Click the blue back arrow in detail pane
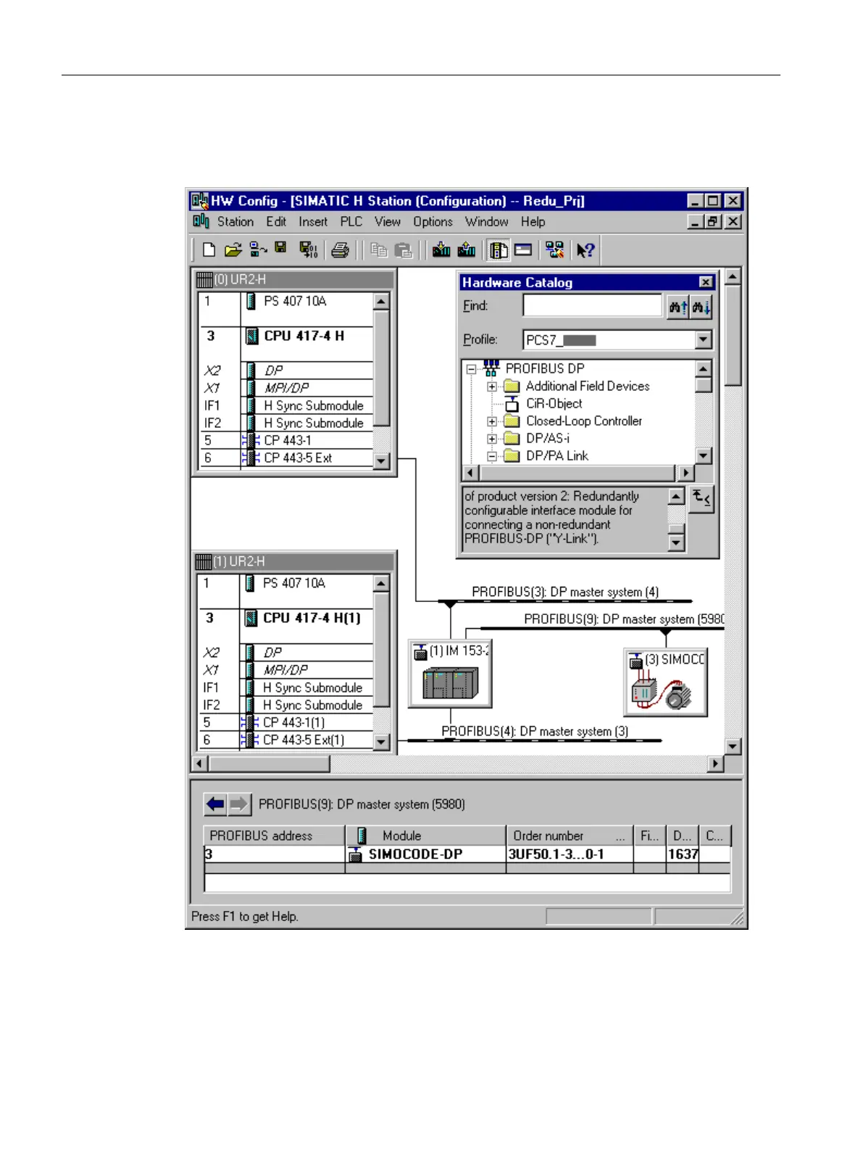This screenshot has width=863, height=1151. click(215, 804)
